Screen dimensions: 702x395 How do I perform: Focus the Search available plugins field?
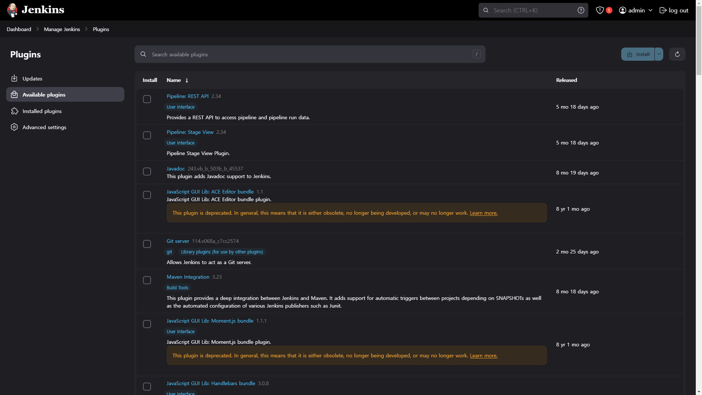click(310, 54)
